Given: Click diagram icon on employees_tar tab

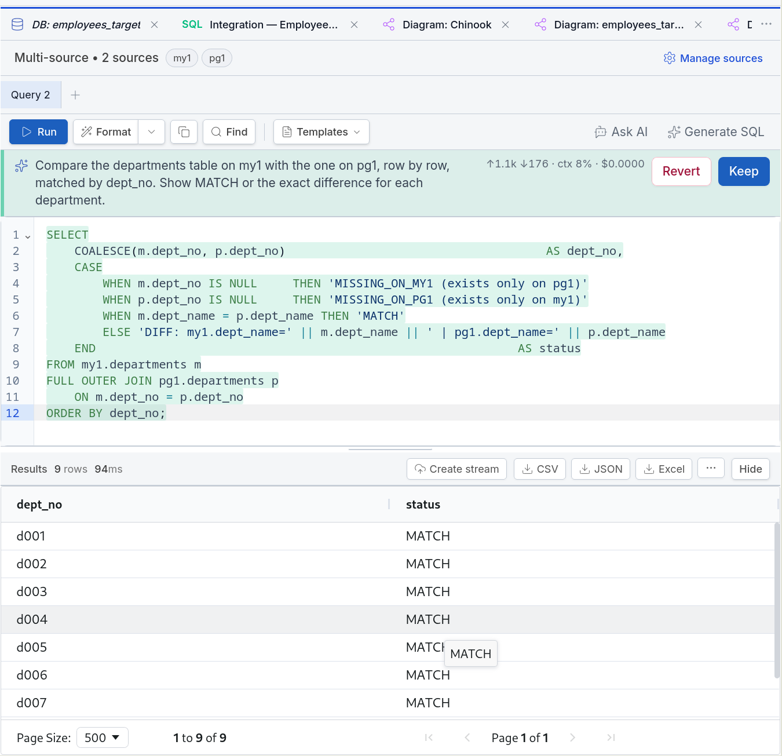Looking at the screenshot, I should point(540,24).
